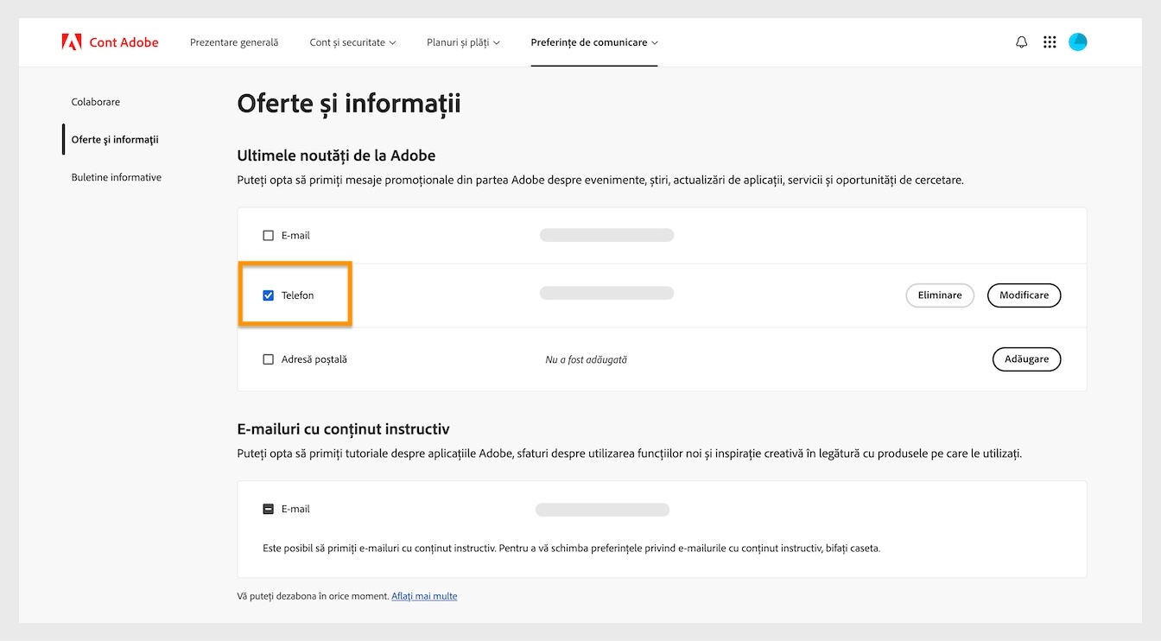Enable the Adresă poștală checkbox

268,359
